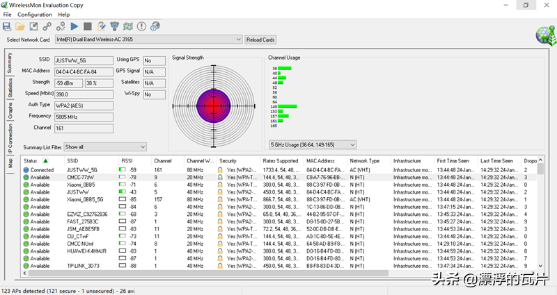Click the WirelessMon title bar app icon
The width and height of the screenshot is (557, 295).
[4, 5]
